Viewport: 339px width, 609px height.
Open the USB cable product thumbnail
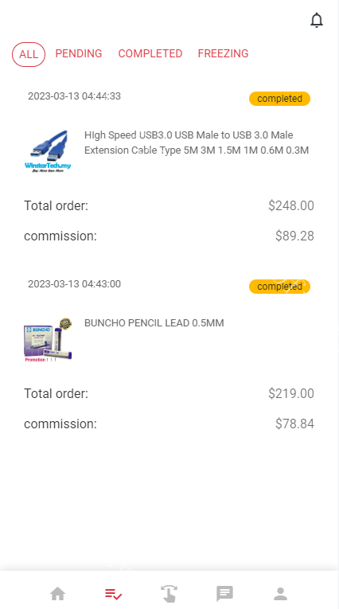[x=48, y=151]
